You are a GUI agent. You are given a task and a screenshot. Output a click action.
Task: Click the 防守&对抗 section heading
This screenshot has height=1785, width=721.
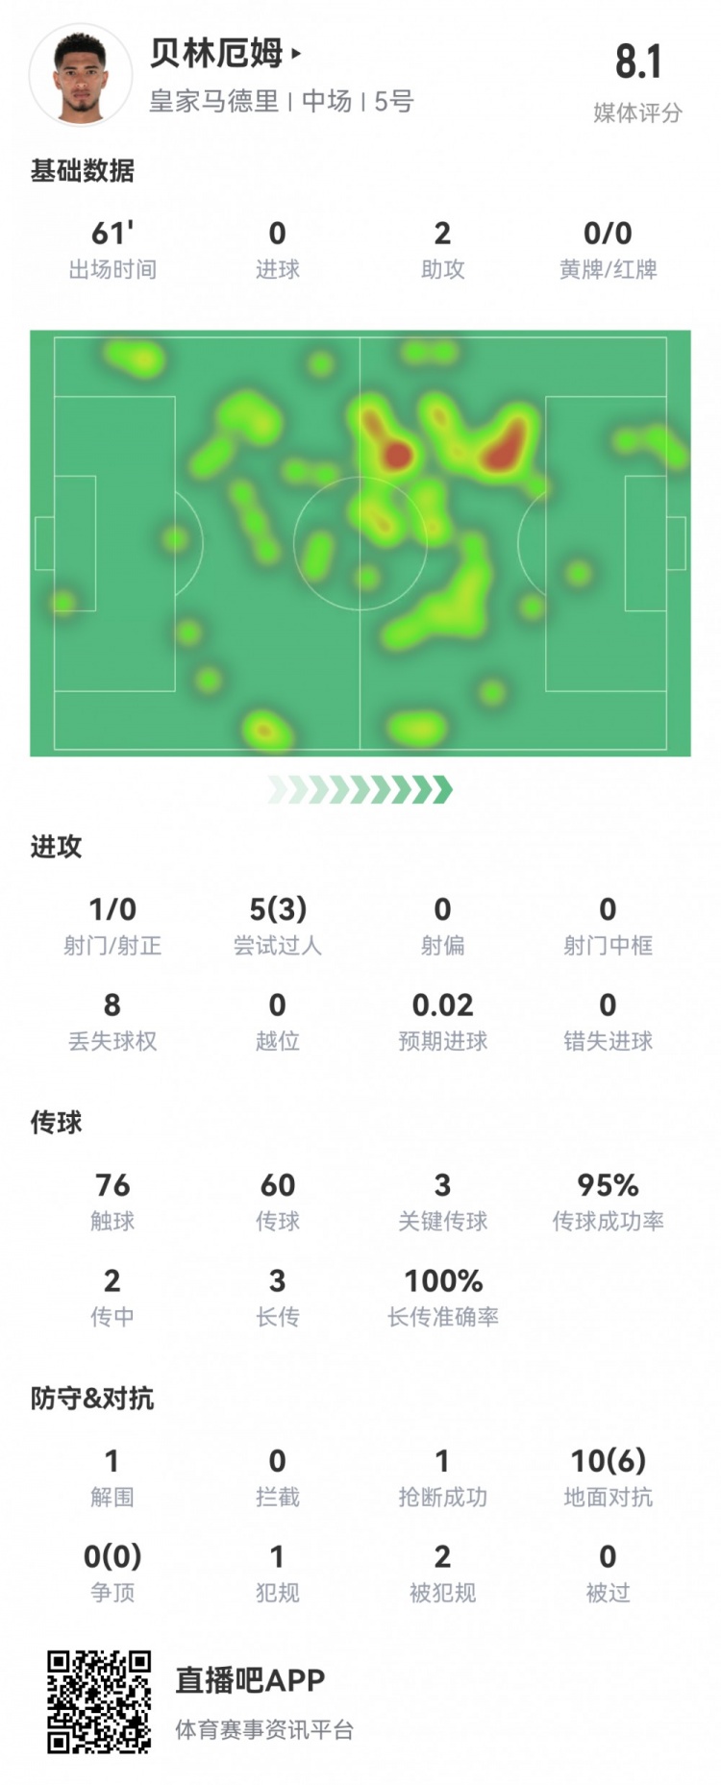pyautogui.click(x=92, y=1398)
